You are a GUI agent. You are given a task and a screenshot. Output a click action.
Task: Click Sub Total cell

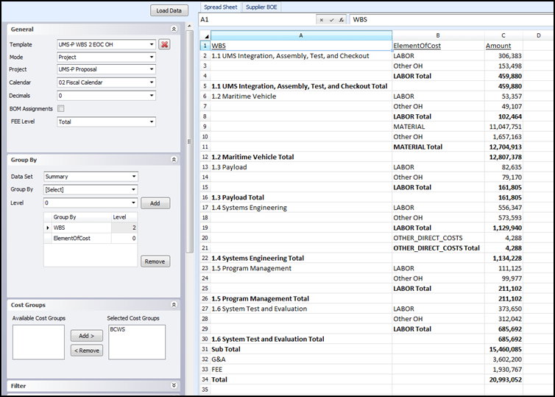tap(301, 349)
